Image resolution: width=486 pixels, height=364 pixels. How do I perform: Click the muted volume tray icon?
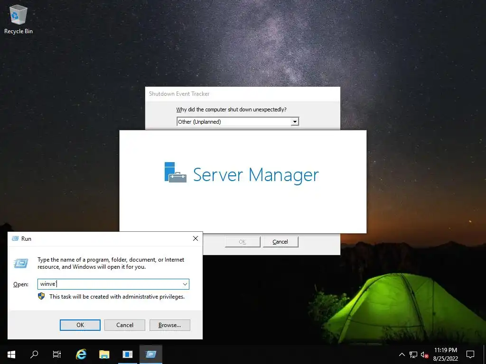pyautogui.click(x=424, y=355)
